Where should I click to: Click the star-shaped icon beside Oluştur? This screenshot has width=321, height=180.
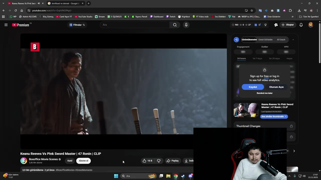(276, 25)
